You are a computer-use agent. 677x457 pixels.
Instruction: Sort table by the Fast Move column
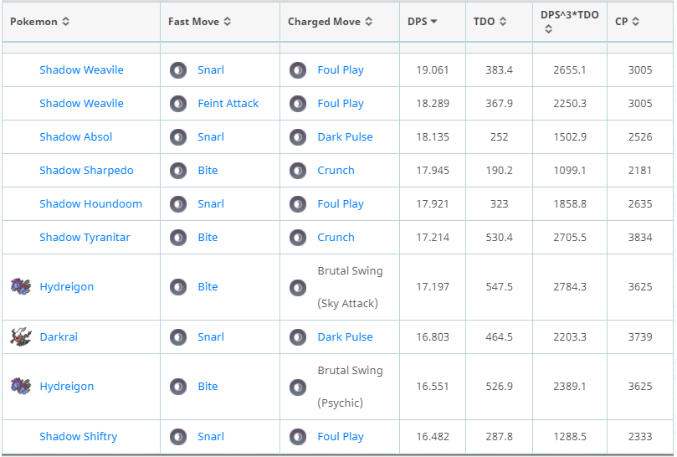(x=199, y=22)
